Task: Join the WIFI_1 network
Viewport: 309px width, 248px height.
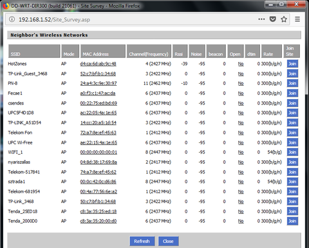Action: (292, 152)
